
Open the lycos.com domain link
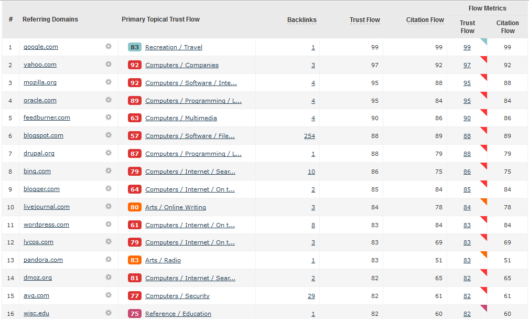[38, 242]
